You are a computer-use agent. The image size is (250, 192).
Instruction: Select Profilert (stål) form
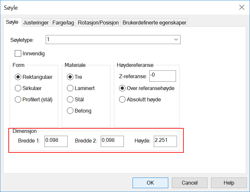[18, 99]
